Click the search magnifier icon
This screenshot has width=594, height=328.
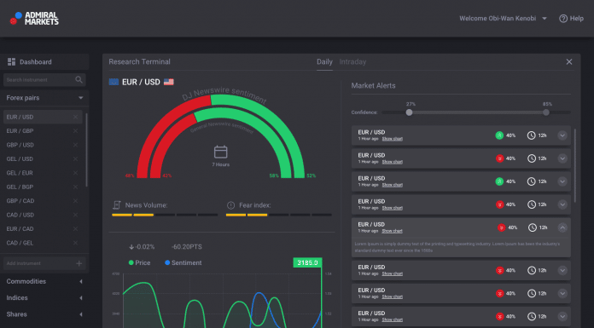(79, 79)
